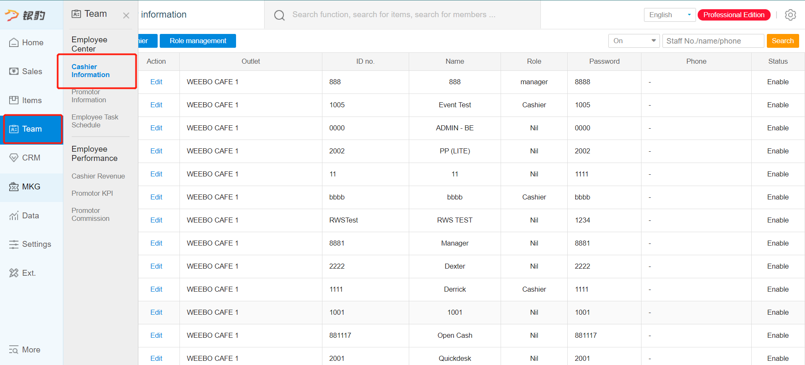Click Edit for the Quickdesk row
This screenshot has height=365, width=805.
point(156,358)
